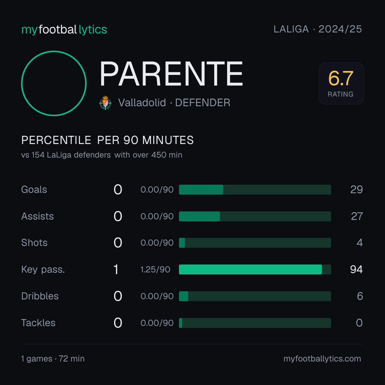Click the 1.25/90 key passes value

[155, 269]
